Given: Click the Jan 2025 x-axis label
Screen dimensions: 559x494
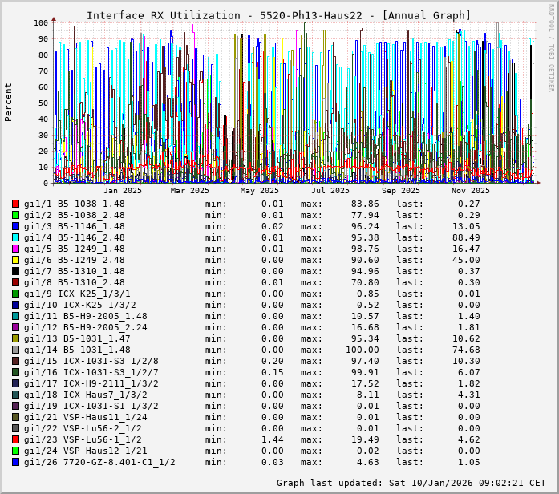Looking at the screenshot, I should click(x=122, y=191).
